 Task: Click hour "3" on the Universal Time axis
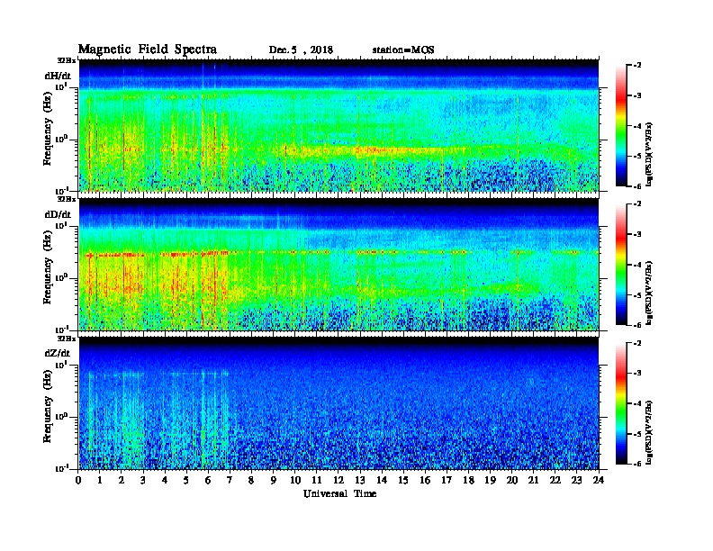(x=143, y=480)
